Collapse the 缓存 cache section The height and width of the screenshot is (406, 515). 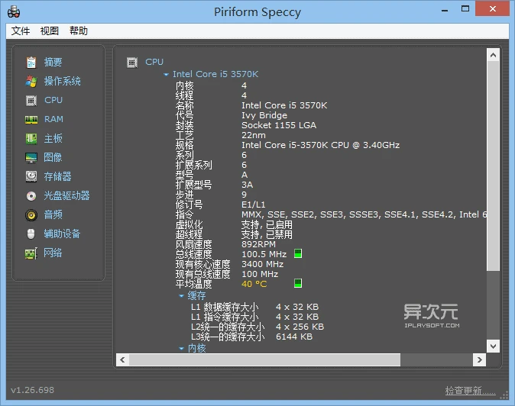tap(181, 296)
